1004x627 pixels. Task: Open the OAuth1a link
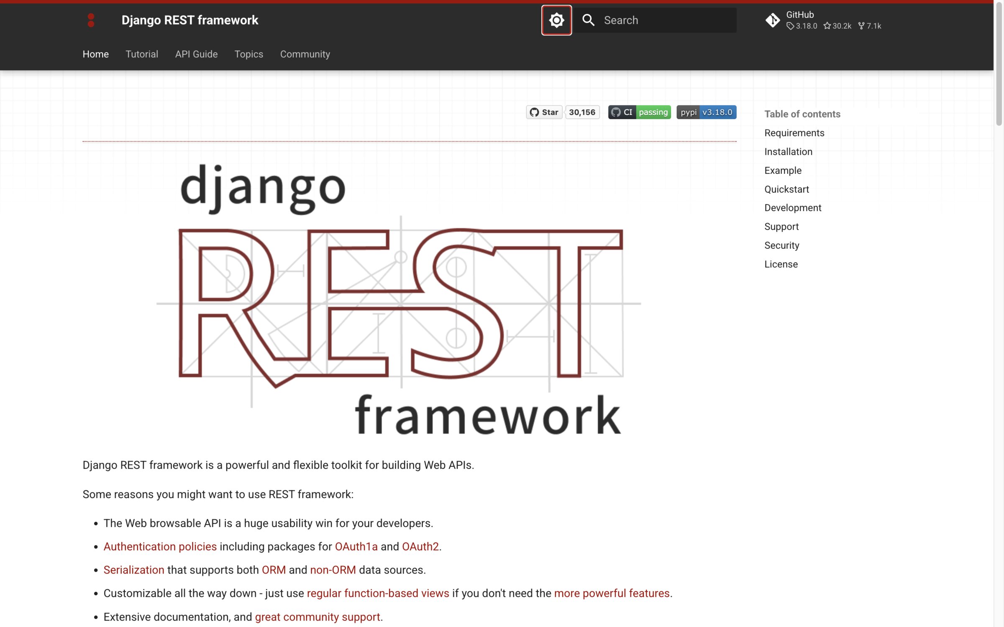(356, 547)
